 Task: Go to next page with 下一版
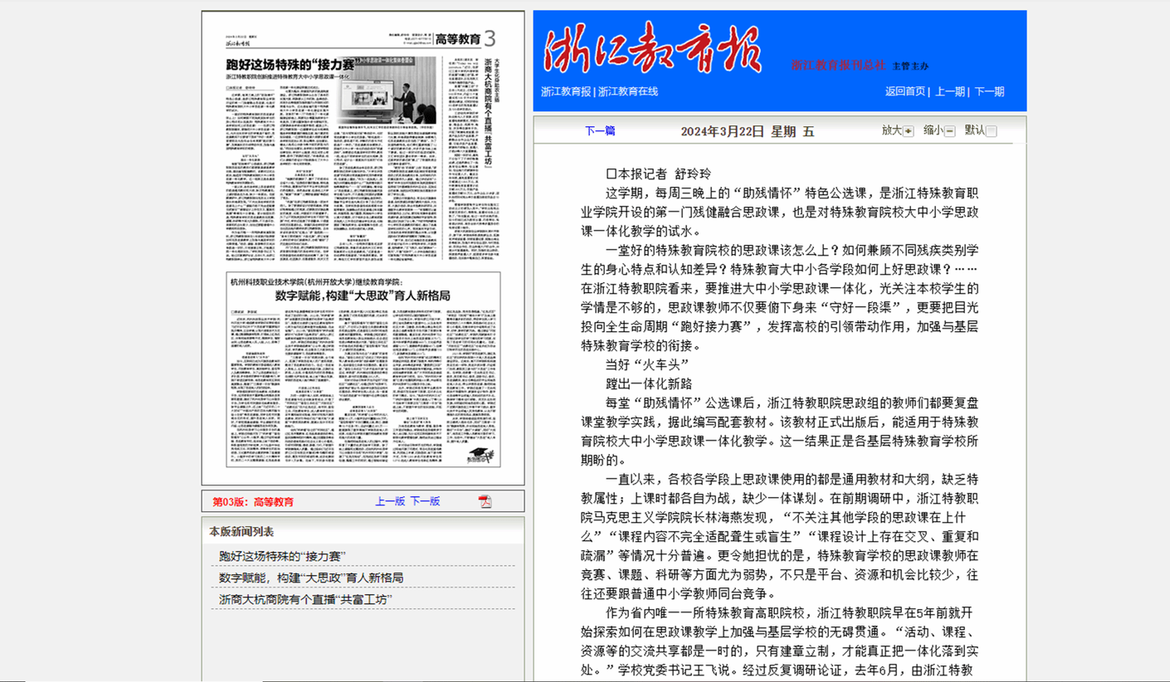[425, 501]
